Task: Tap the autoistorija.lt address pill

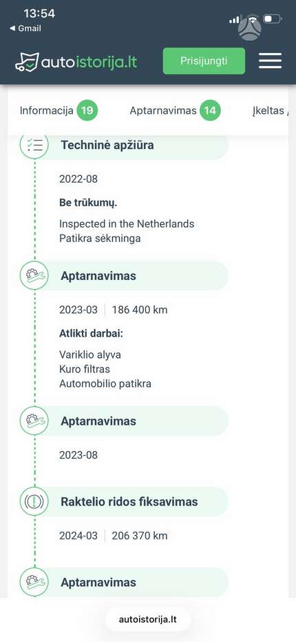Action: 148,619
